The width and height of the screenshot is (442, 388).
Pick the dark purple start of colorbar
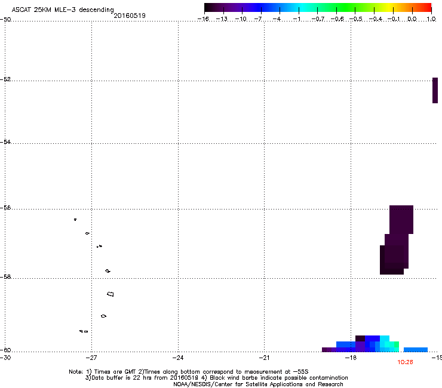[213, 8]
